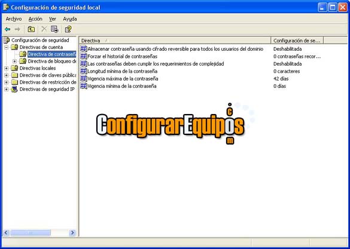Select Directiva de bloqueo tree item
350x249 pixels.
click(52, 61)
